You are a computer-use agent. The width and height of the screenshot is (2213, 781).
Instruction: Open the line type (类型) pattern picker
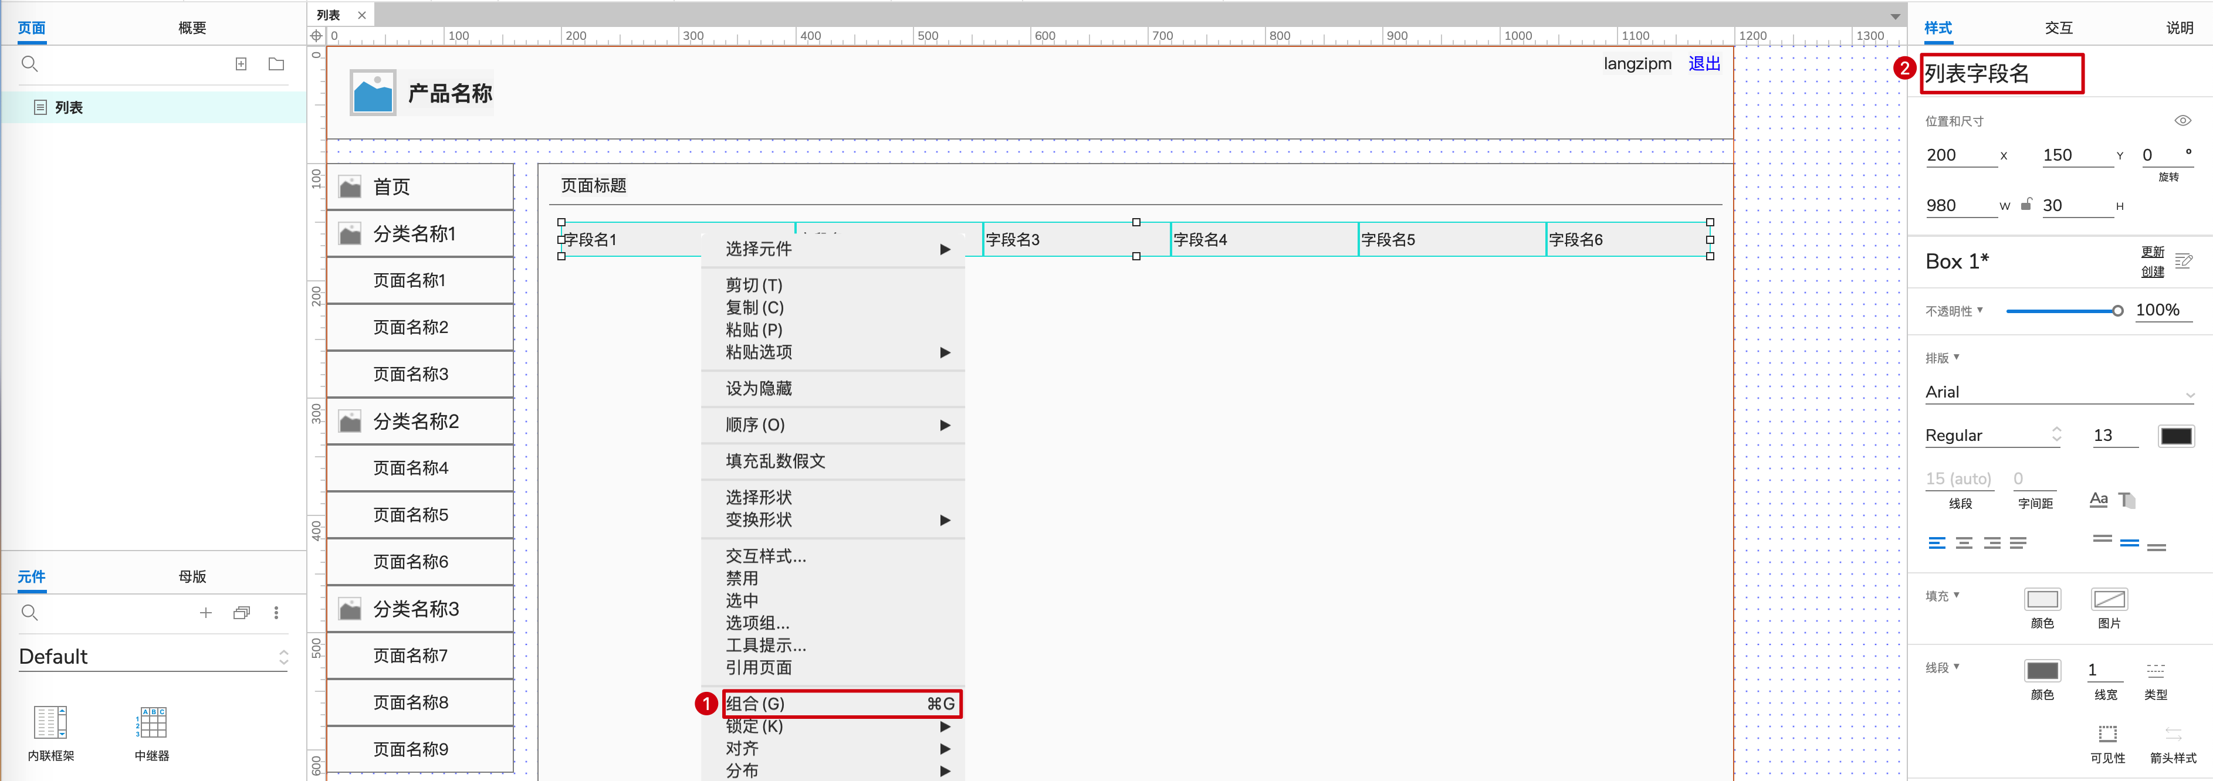(2156, 670)
